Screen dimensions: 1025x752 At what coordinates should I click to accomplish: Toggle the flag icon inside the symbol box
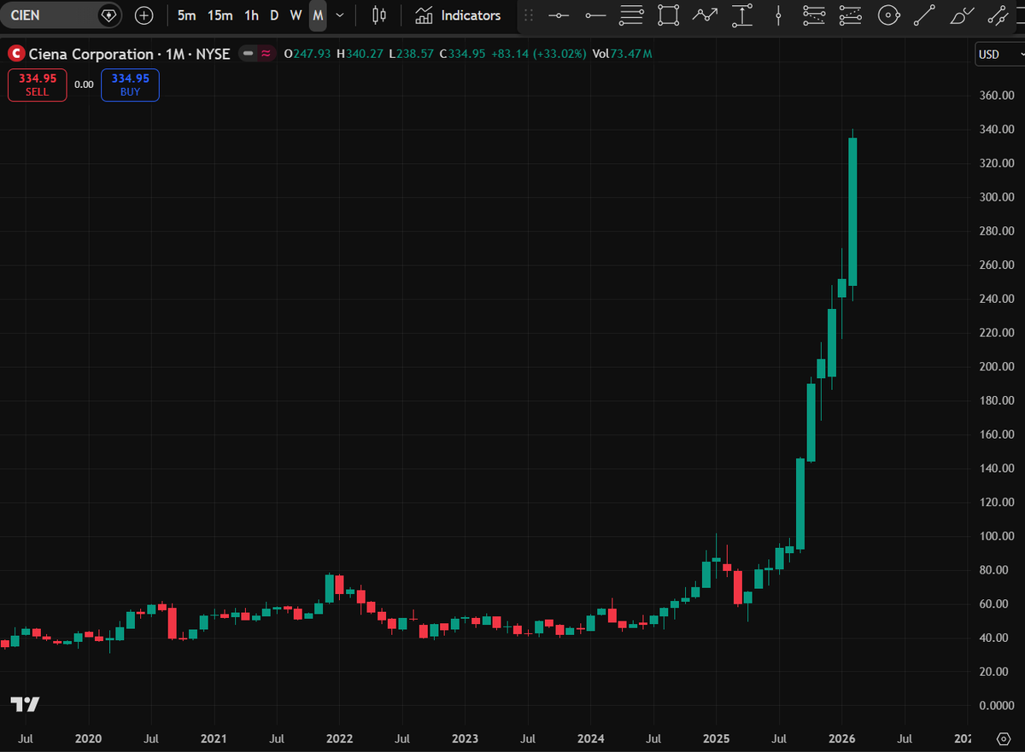click(108, 15)
